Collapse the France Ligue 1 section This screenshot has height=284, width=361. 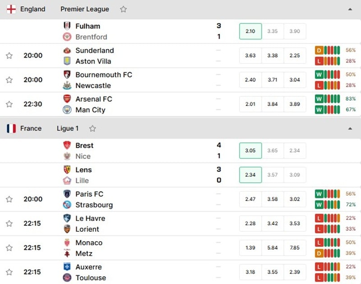pos(350,128)
